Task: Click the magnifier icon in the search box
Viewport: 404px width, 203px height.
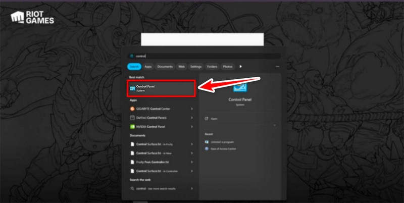Action: coord(132,56)
